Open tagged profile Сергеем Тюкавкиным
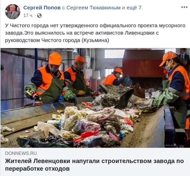Viewport: 190px width, 176px height. [94, 8]
